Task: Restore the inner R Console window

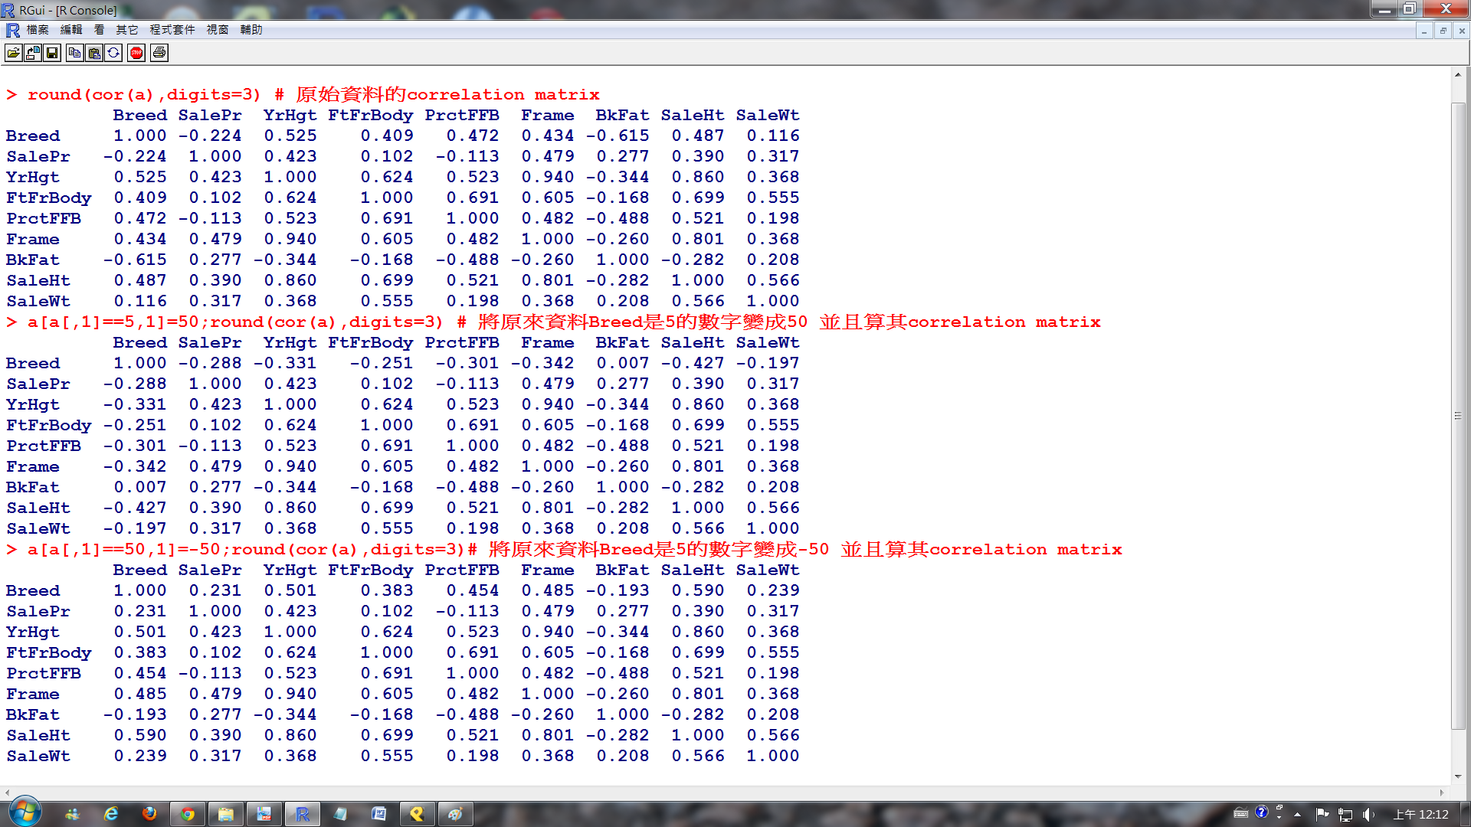Action: point(1443,31)
